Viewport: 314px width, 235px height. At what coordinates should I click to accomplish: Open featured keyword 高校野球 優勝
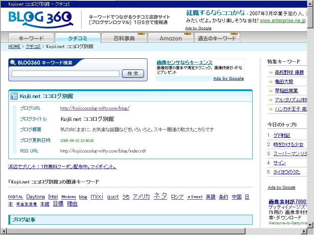pyautogui.click(x=289, y=72)
